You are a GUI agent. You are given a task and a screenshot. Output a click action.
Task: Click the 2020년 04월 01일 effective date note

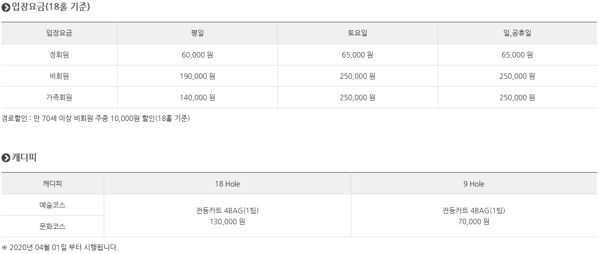pos(60,247)
